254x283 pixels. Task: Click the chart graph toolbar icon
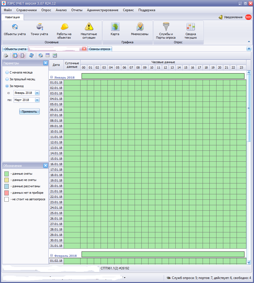[x=55, y=56]
